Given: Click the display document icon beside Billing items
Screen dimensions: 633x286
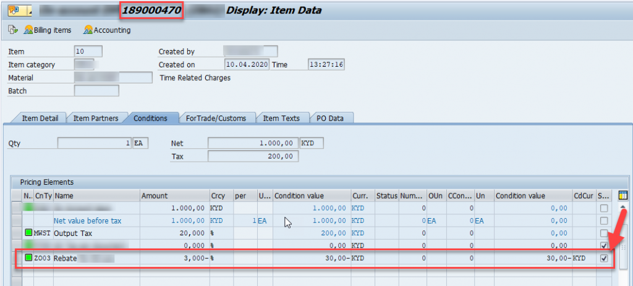Looking at the screenshot, I should (x=14, y=30).
